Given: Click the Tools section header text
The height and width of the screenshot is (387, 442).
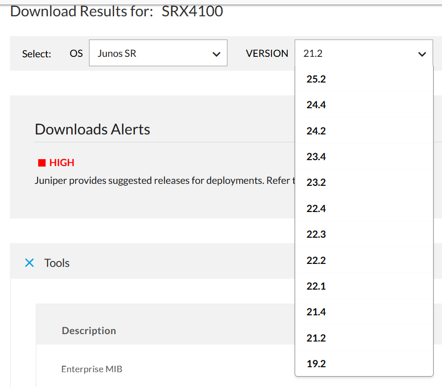Looking at the screenshot, I should (x=57, y=263).
